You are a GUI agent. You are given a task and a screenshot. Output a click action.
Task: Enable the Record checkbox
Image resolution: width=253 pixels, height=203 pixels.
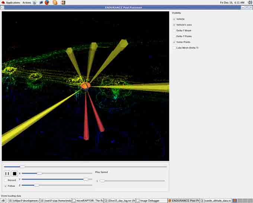6,180
